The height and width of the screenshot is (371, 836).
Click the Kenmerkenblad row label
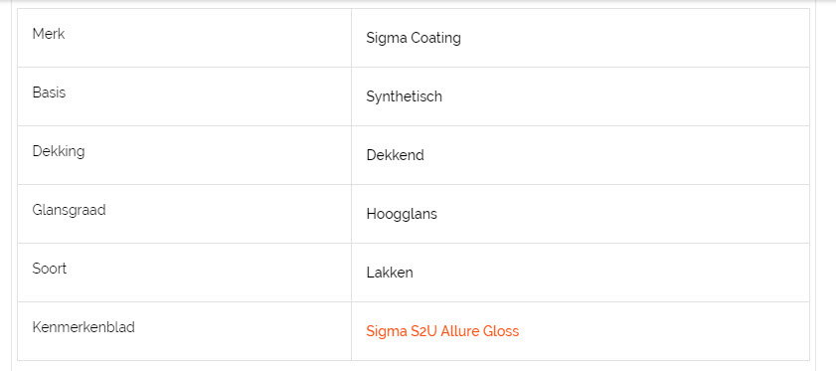click(x=84, y=327)
